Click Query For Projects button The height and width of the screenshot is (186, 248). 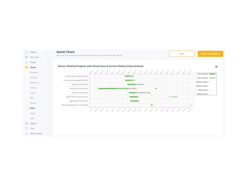coord(210,54)
